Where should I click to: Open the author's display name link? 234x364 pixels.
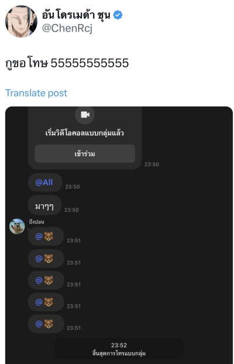[x=76, y=15]
